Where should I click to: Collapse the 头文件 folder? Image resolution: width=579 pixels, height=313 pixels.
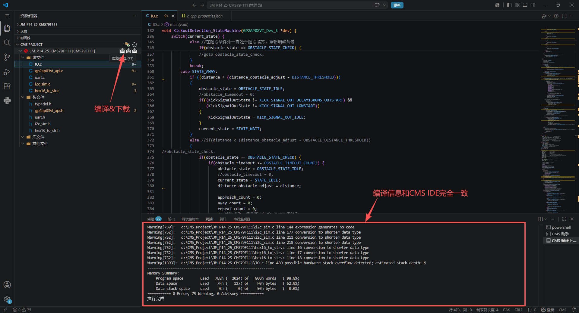pyautogui.click(x=23, y=97)
